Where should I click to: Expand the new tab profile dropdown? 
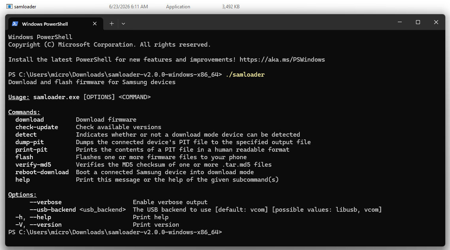click(x=123, y=24)
